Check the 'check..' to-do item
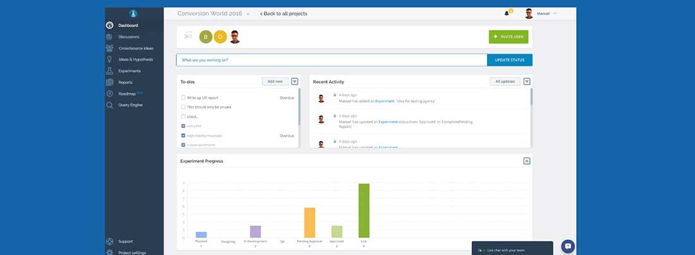This screenshot has width=695, height=255. (x=183, y=117)
